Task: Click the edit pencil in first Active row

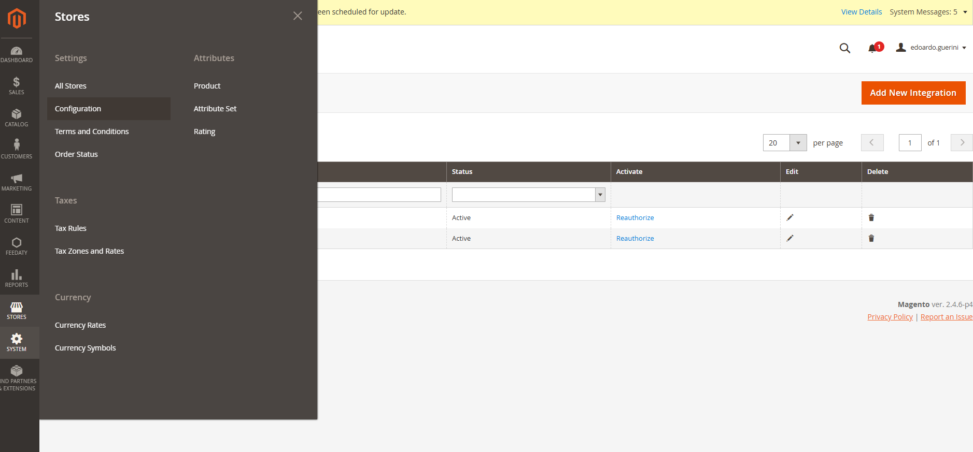Action: 790,217
